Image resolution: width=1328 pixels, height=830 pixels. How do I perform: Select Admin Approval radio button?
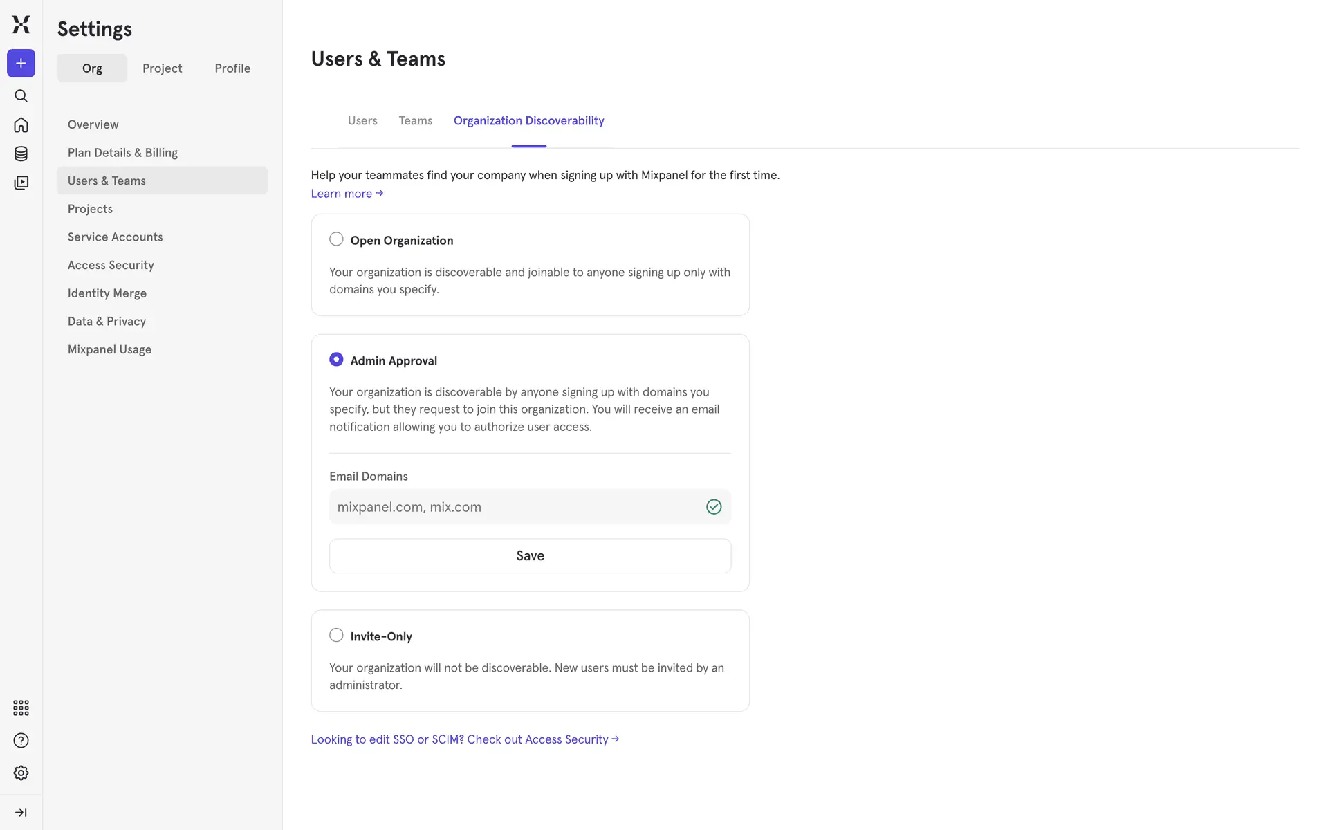click(336, 360)
